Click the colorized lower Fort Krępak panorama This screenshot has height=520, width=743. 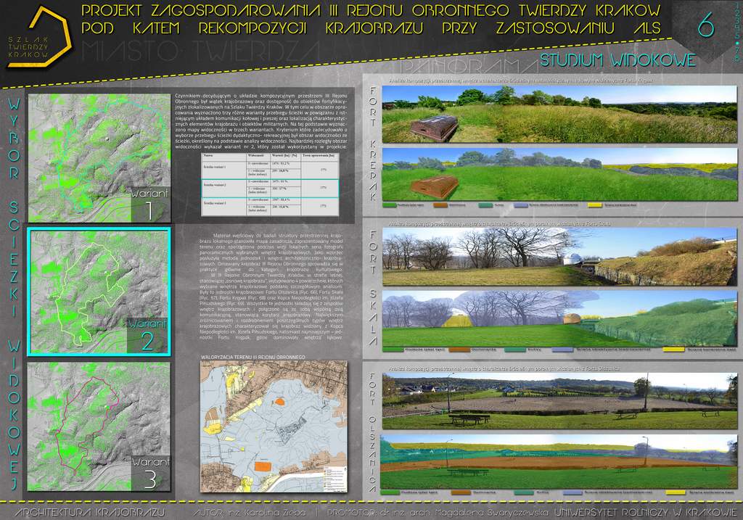coord(559,174)
